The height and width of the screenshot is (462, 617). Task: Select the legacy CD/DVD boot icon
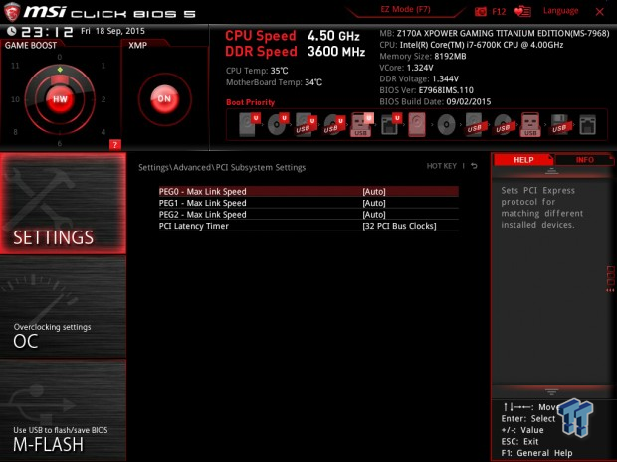446,125
